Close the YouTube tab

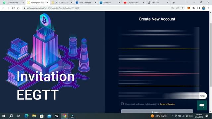[x=143, y=3]
